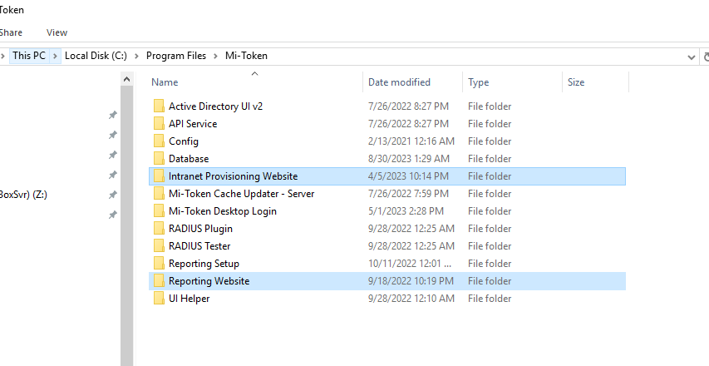
Task: Select the API Service folder icon
Action: pyautogui.click(x=159, y=123)
